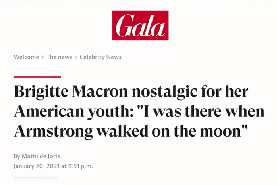Image resolution: width=278 pixels, height=185 pixels.
Task: Open the Celebrity News breadcrumb
Action: [100, 57]
